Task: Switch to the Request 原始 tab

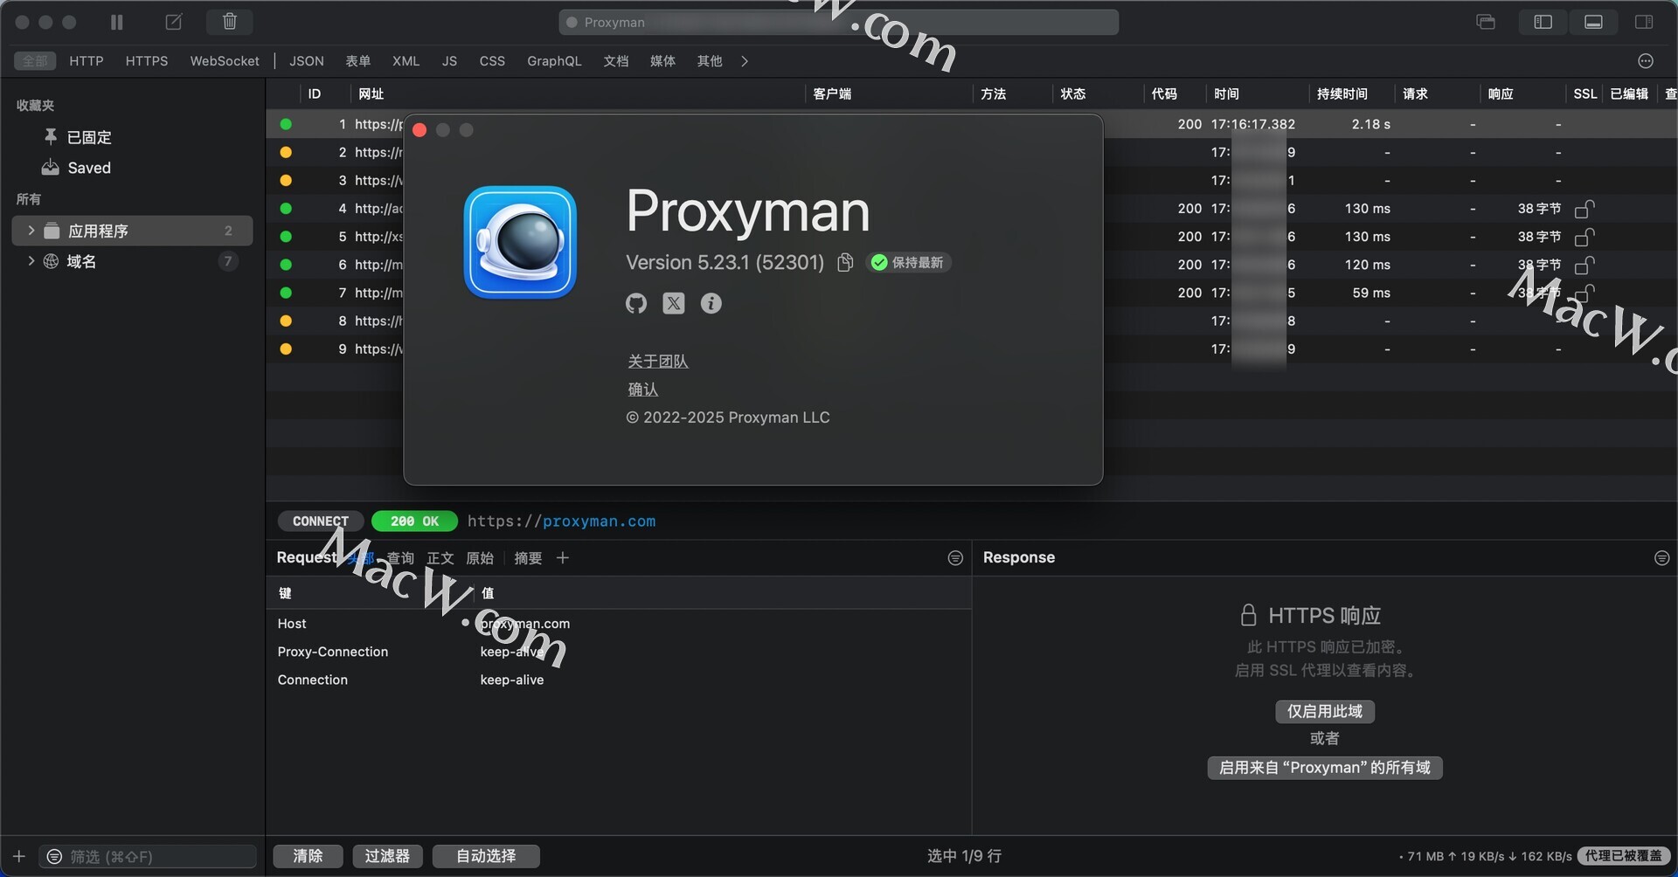Action: (480, 558)
